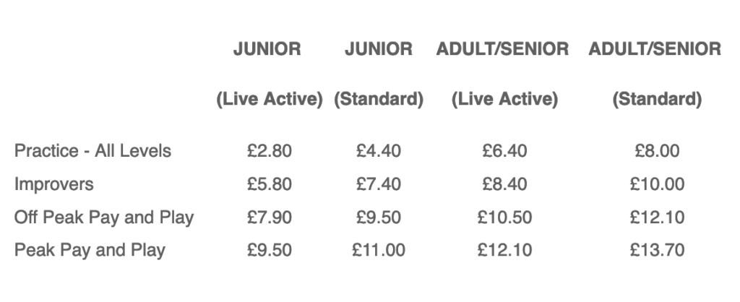Click the £4.40 price cell
The height and width of the screenshot is (302, 740).
point(379,151)
